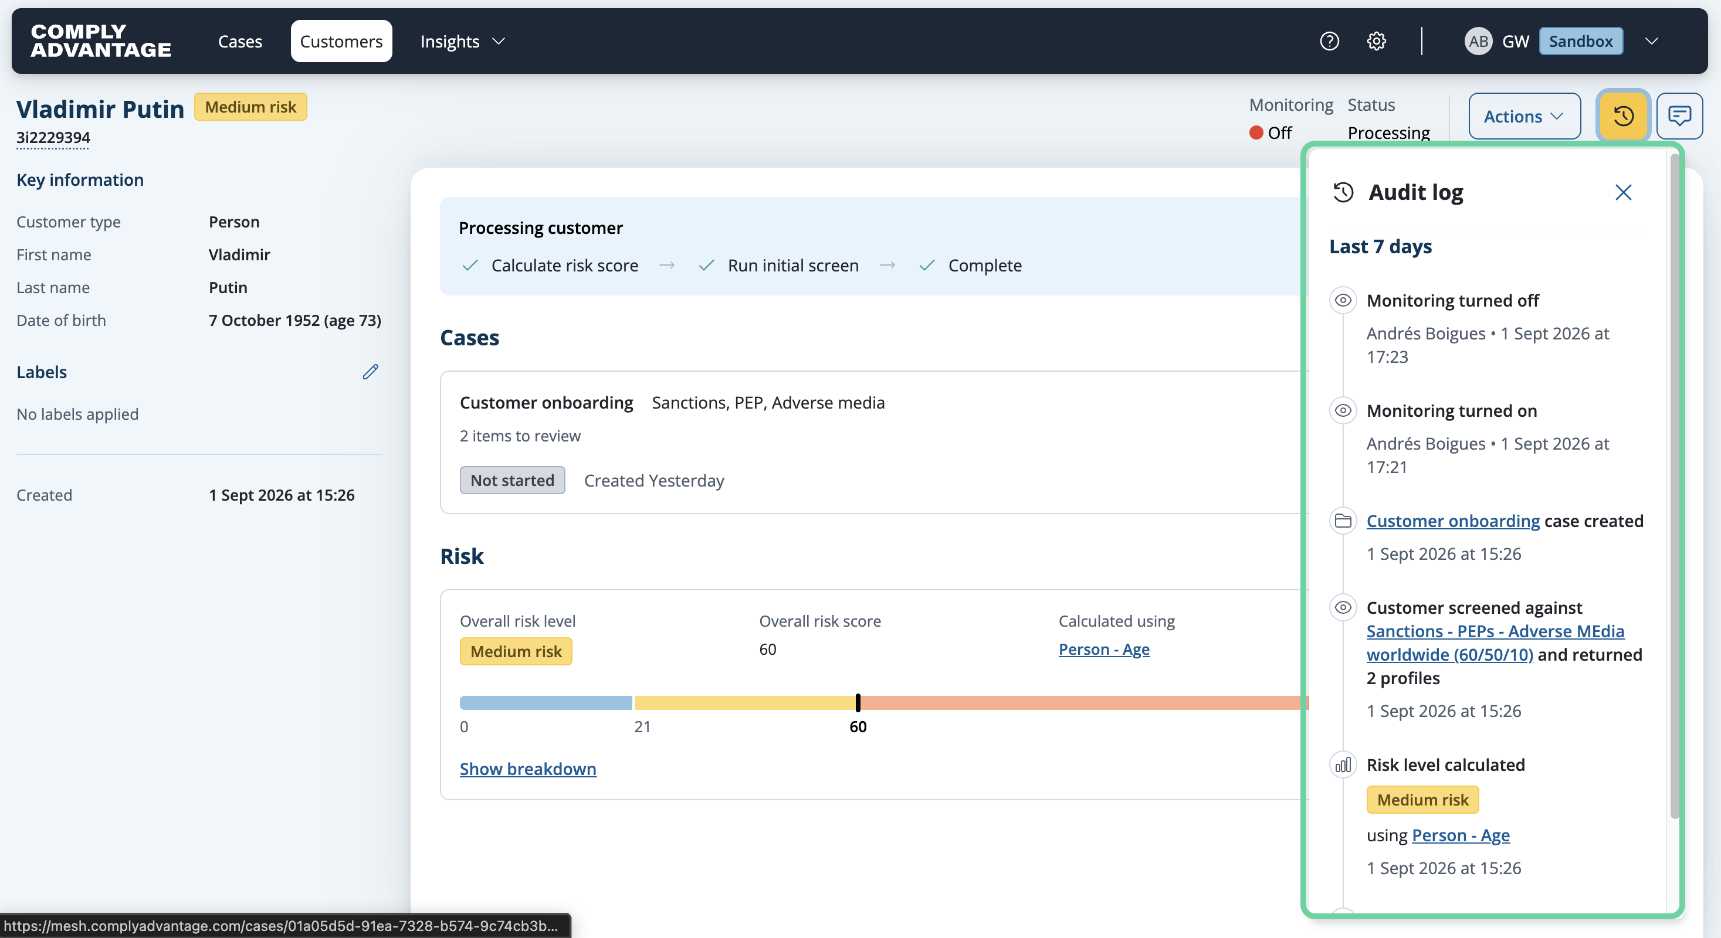1721x938 pixels.
Task: Open the comments speech bubble button
Action: pyautogui.click(x=1679, y=116)
